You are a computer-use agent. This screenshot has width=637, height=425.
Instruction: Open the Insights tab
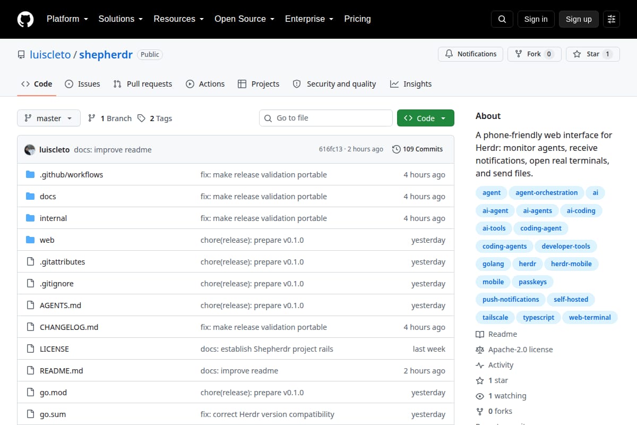411,84
